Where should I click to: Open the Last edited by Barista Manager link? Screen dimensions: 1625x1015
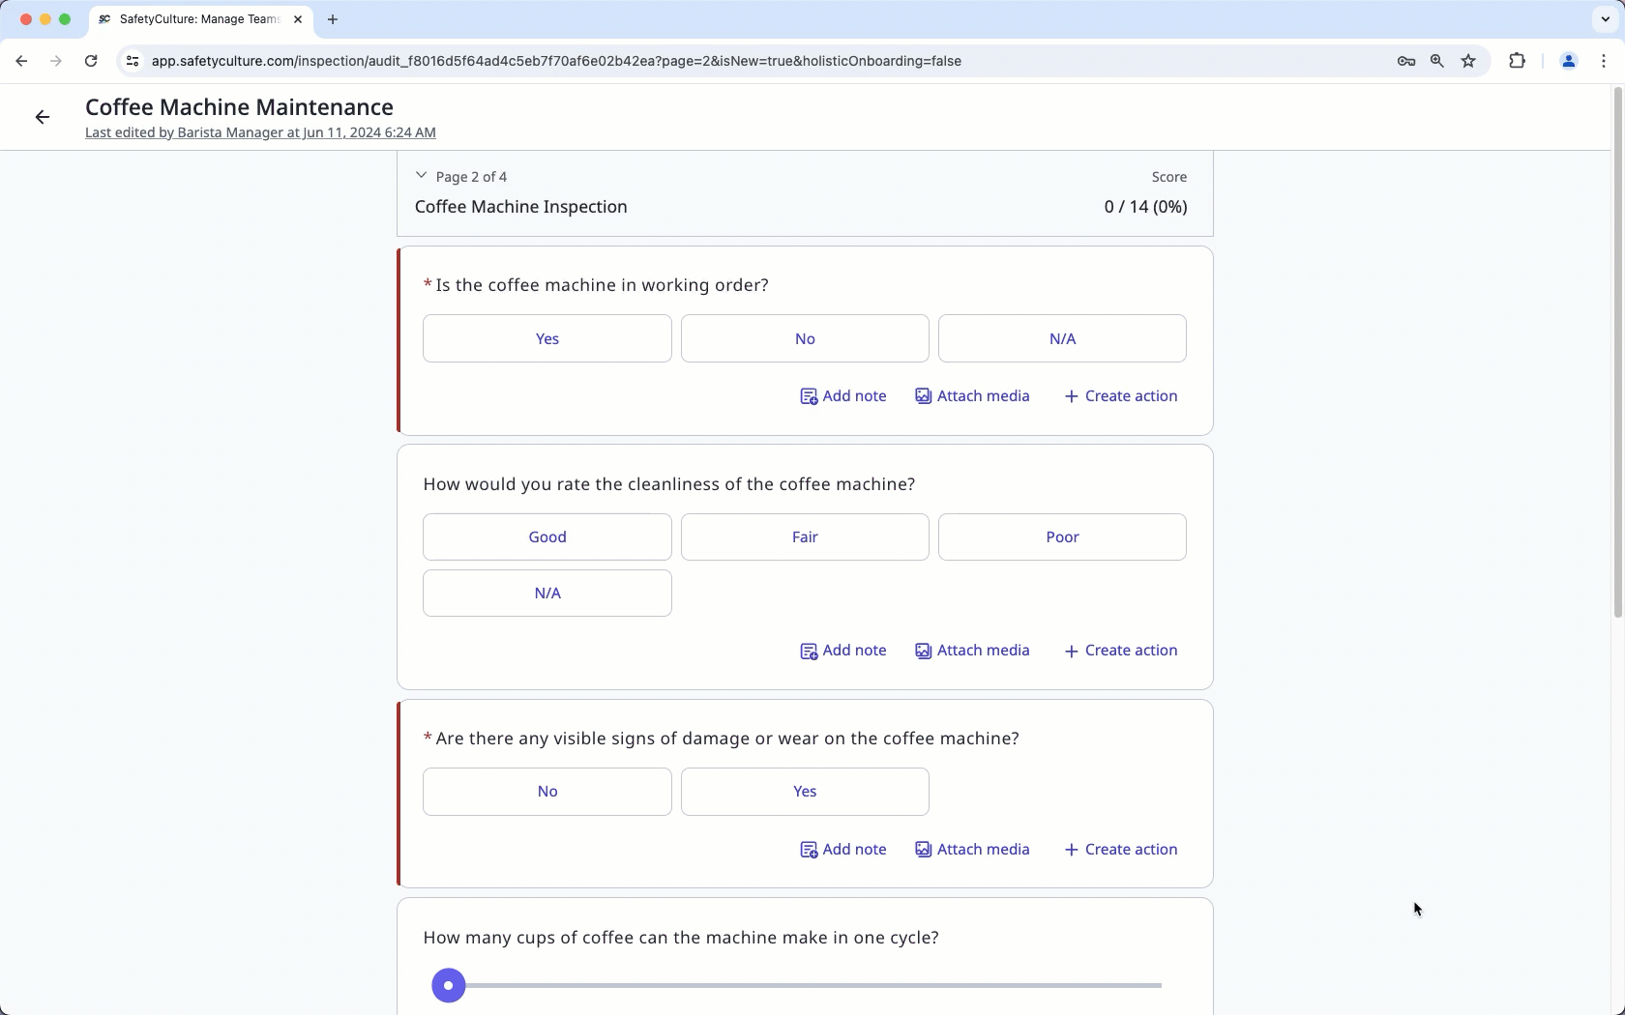click(x=260, y=132)
